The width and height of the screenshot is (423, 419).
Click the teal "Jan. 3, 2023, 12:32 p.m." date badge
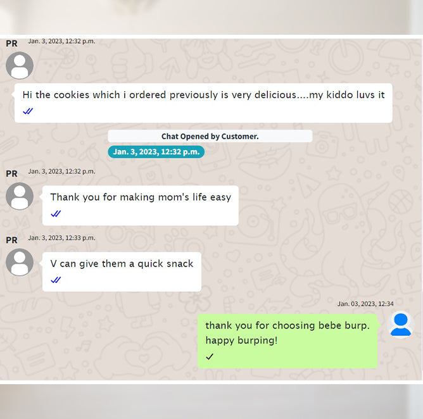156,152
